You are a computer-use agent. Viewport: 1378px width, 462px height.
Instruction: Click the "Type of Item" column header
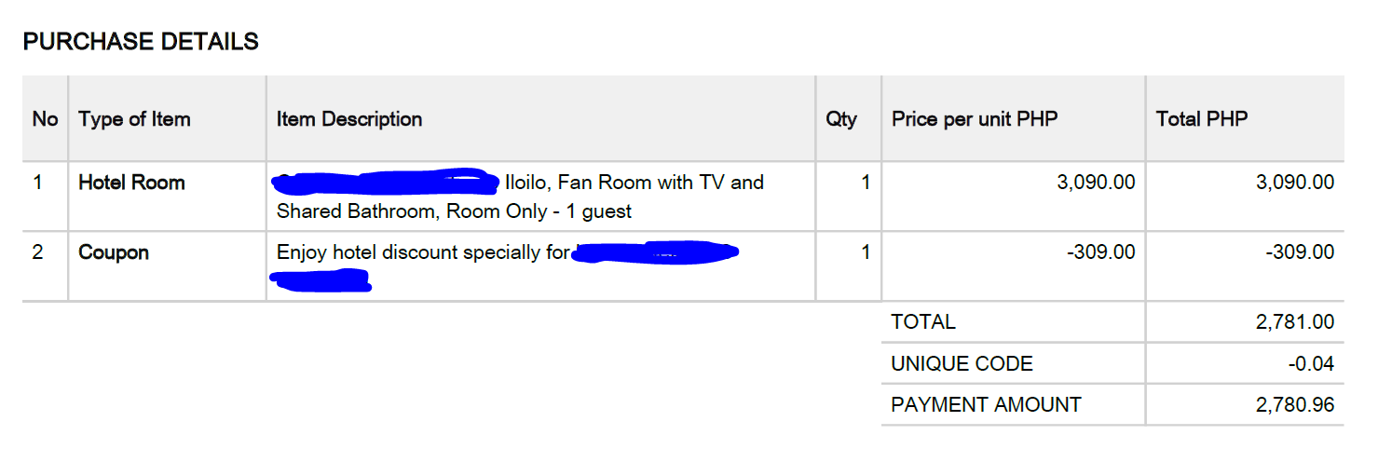coord(134,119)
